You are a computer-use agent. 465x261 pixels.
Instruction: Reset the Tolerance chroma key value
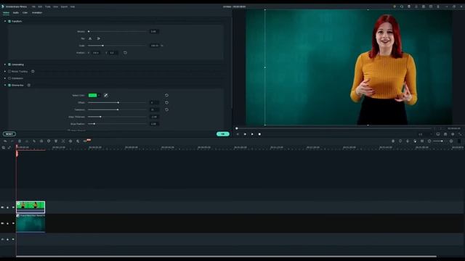click(x=166, y=109)
